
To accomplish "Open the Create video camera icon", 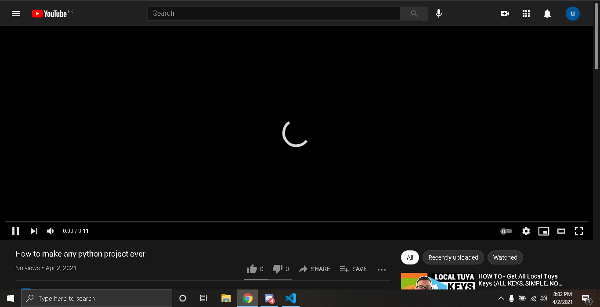I will (505, 14).
